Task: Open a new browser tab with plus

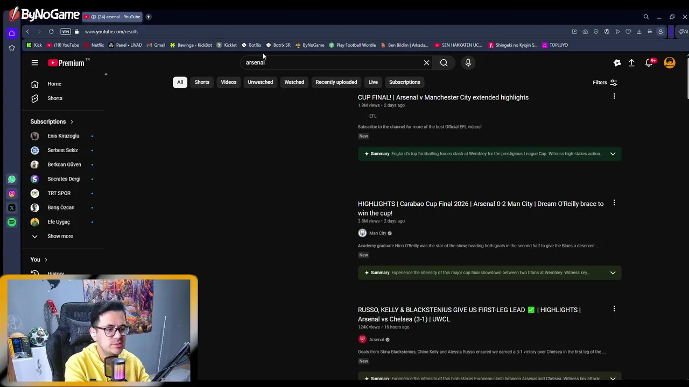Action: pos(149,17)
